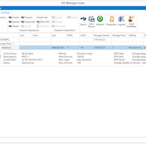Click the Send FeedBack person icon
This screenshot has height=144, width=146.
(x=131, y=19)
